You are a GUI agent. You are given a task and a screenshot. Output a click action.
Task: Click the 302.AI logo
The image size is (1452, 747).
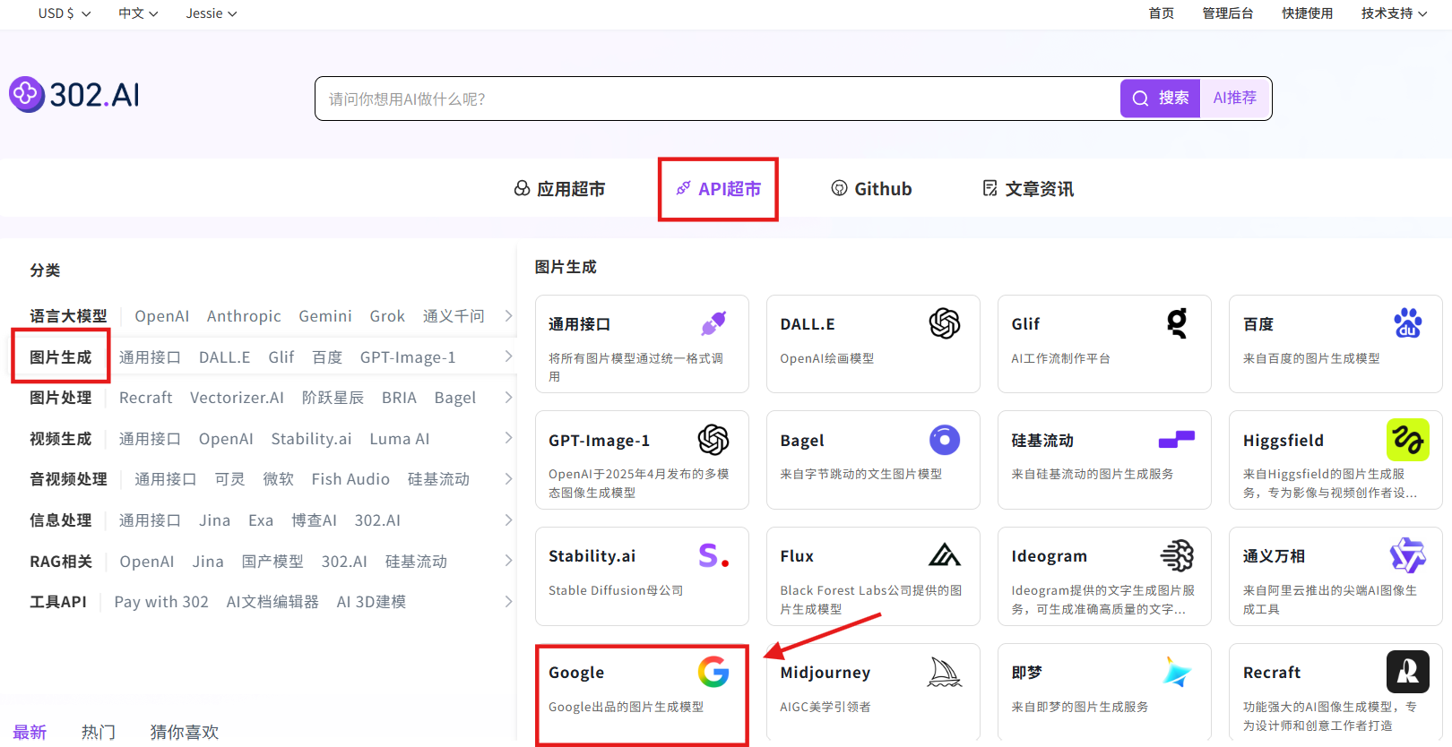pos(74,94)
